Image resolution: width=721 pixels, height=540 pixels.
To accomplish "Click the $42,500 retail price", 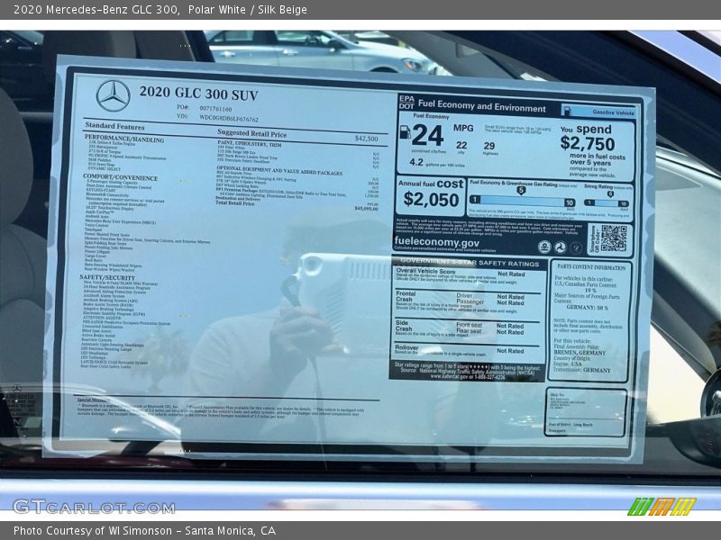I will pyautogui.click(x=367, y=139).
